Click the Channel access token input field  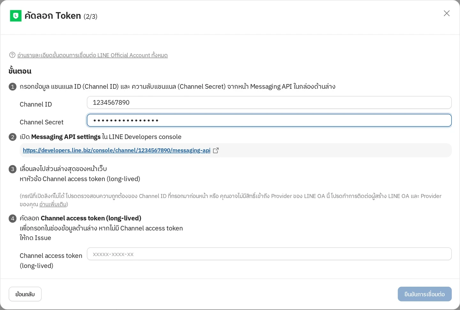(269, 254)
